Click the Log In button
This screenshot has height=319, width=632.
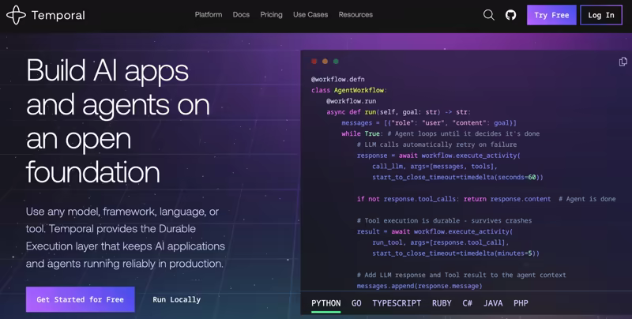601,15
